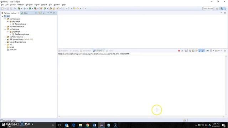Minimize the Package Explorer view
The image size is (228, 128).
coord(51,13)
